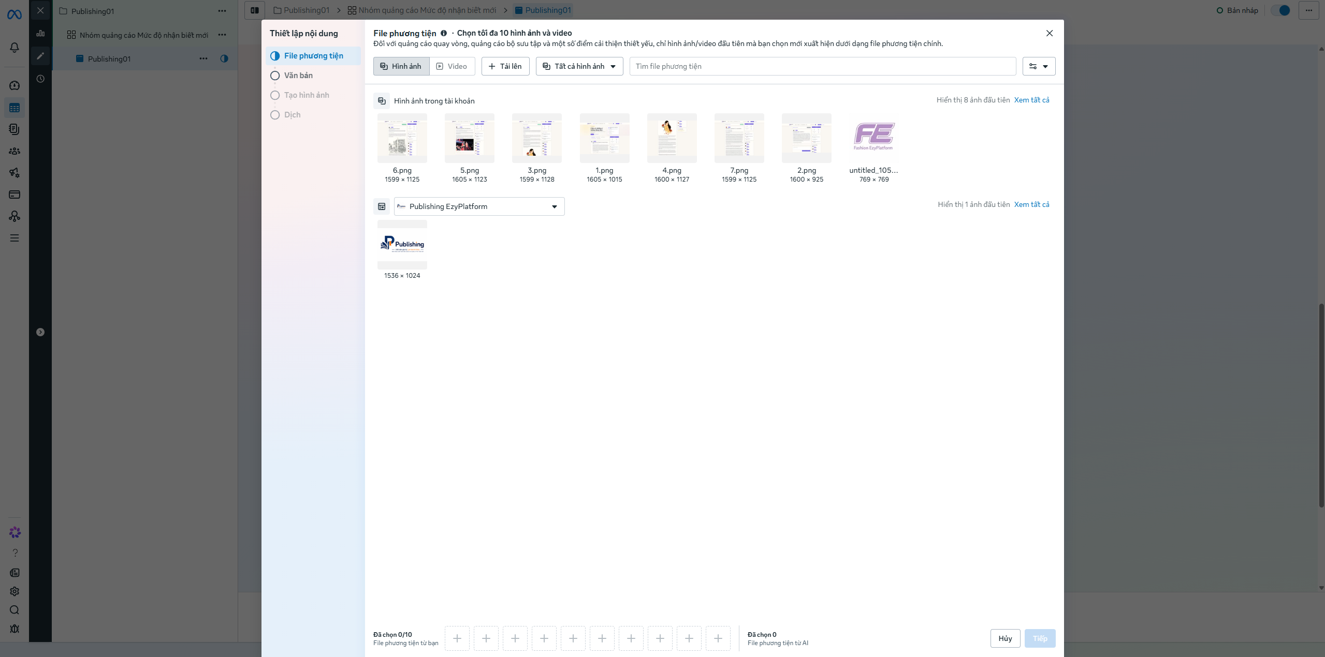Click the first empty media slot plus box

457,638
